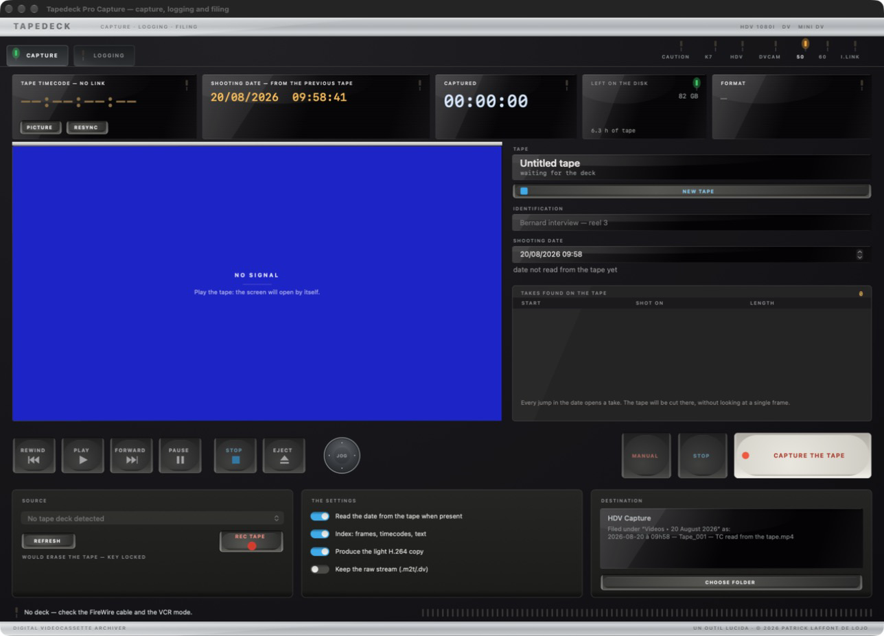This screenshot has width=884, height=636.
Task: Focus the Identification field
Action: [x=691, y=222]
